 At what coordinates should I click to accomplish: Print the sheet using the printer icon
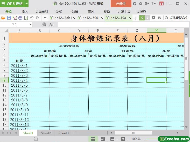20,18
